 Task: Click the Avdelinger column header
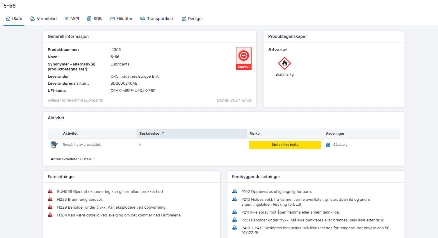pos(361,134)
